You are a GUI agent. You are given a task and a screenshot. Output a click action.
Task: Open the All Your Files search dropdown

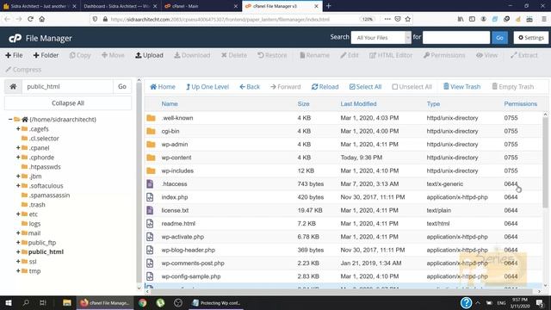coord(381,38)
